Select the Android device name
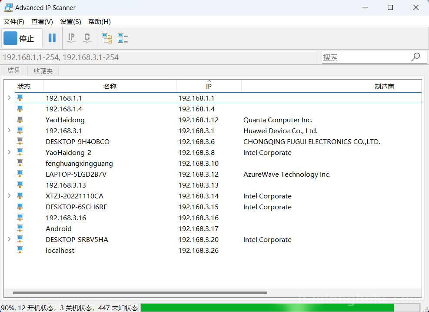Viewport: 429px width, 312px height. [59, 229]
